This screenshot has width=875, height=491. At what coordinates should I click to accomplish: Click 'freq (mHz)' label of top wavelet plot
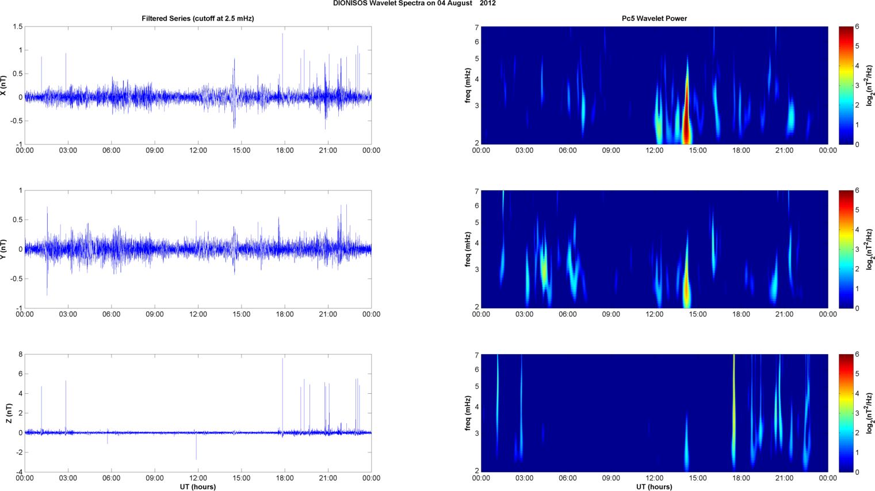pos(468,85)
